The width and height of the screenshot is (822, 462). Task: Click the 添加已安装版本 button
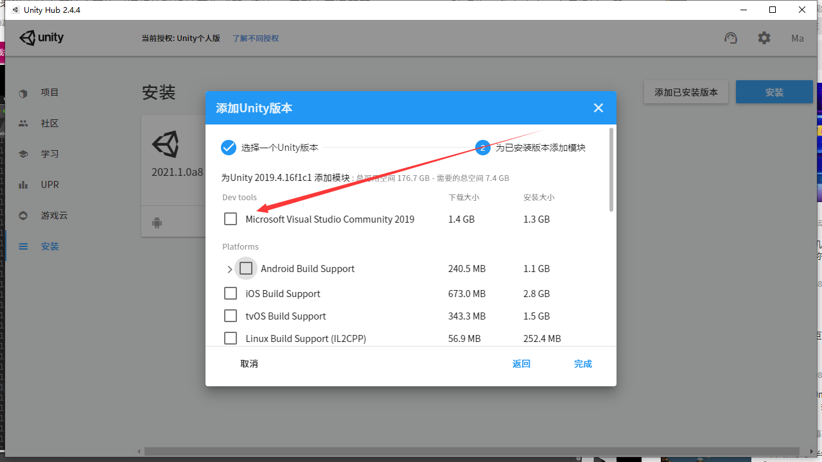686,92
